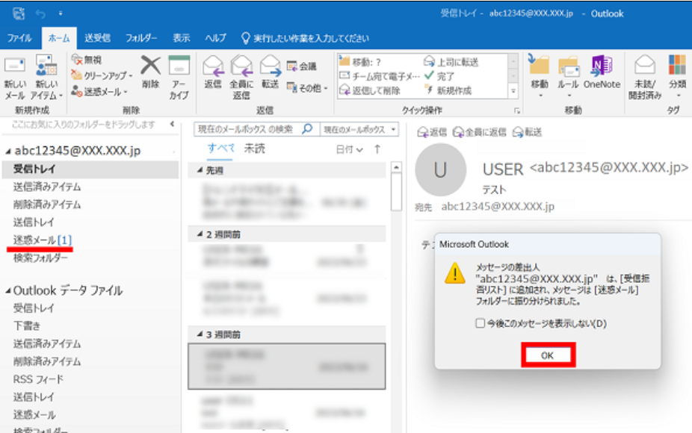
Task: Click Forward (転送) in the reading pane
Action: coord(527,132)
